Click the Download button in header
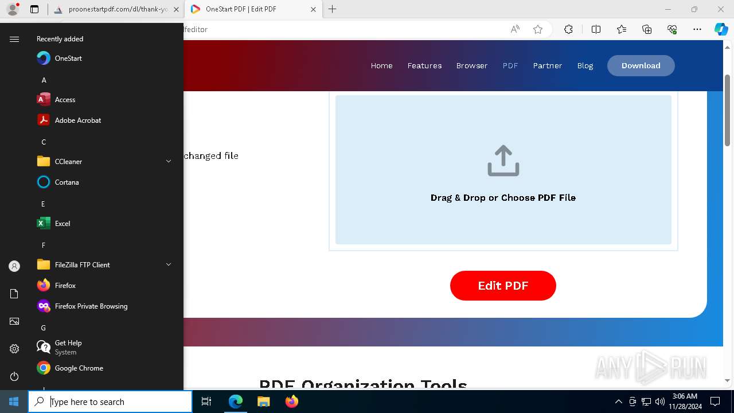This screenshot has height=413, width=734. coord(641,66)
